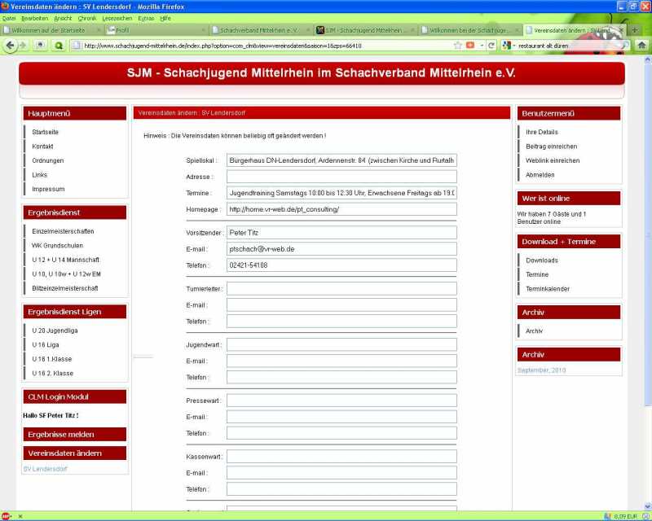Open the Google search engine dropdown
The width and height of the screenshot is (652, 521).
(509, 46)
